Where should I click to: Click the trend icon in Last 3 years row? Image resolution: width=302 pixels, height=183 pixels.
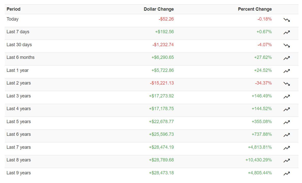287,97
